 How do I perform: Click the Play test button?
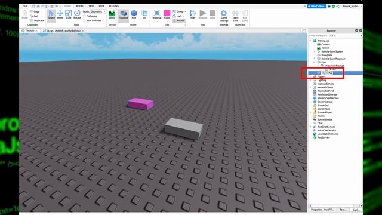(193, 15)
